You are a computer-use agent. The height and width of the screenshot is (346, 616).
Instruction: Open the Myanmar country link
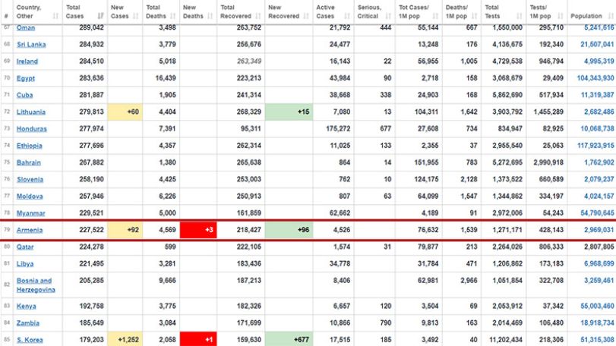[x=30, y=213]
